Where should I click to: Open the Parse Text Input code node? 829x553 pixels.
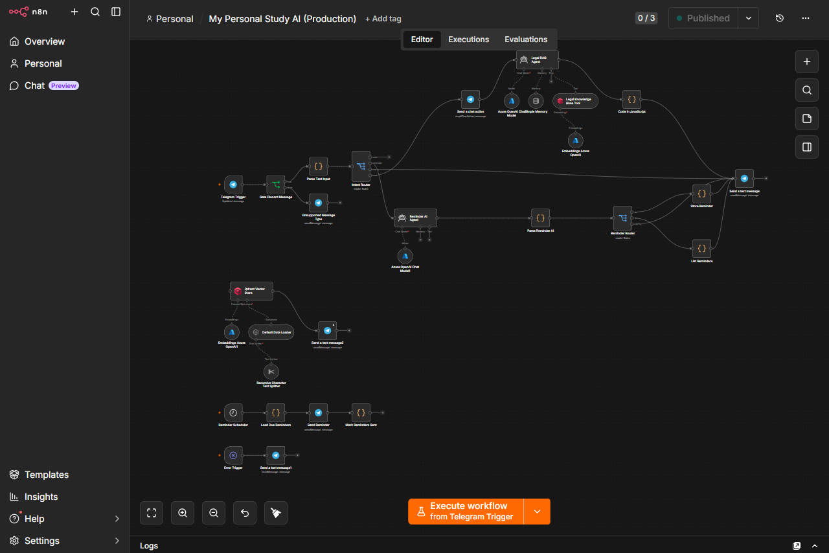pyautogui.click(x=318, y=166)
